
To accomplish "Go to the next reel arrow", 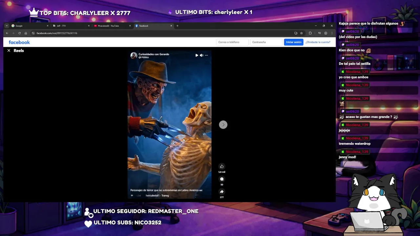I will pos(223,125).
